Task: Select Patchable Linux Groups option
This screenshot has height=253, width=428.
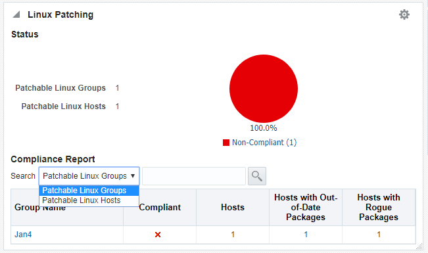Action: pos(89,191)
